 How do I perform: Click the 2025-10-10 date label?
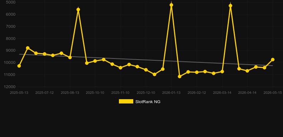(x=95, y=93)
